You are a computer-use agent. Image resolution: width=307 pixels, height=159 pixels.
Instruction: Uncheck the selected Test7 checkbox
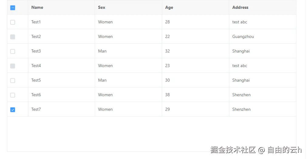13,110
